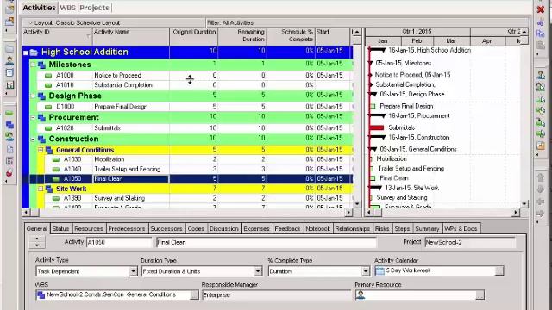Click the Final Clean activity name field
This screenshot has height=310, width=552.
[267, 243]
